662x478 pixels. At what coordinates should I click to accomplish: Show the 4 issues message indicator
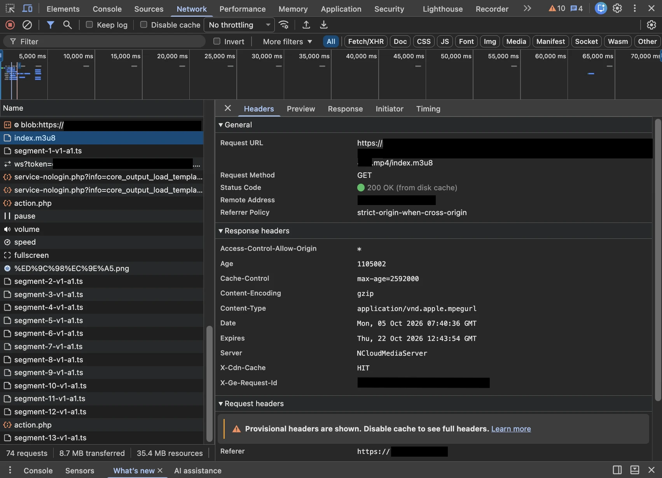pos(576,9)
